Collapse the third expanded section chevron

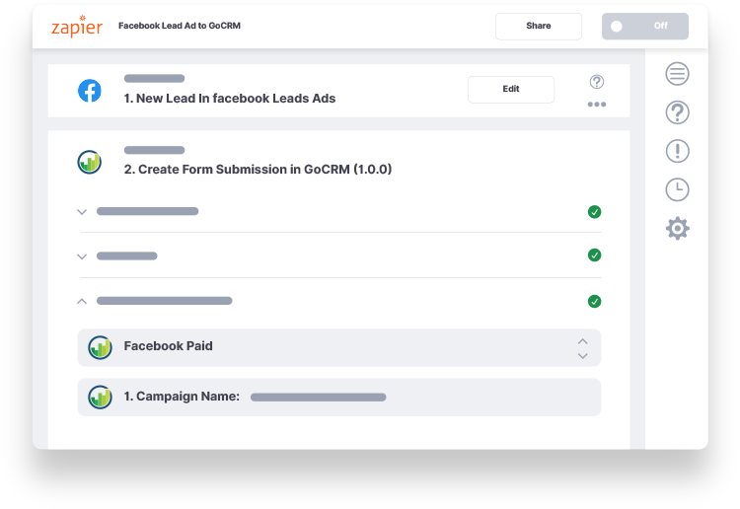tap(82, 301)
